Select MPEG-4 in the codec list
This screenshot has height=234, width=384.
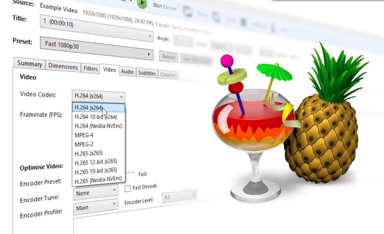point(84,135)
